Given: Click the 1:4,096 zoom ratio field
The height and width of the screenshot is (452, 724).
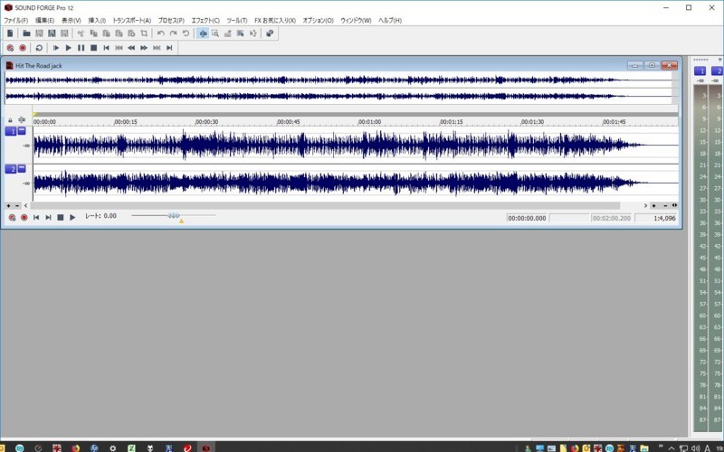Looking at the screenshot, I should coord(656,218).
